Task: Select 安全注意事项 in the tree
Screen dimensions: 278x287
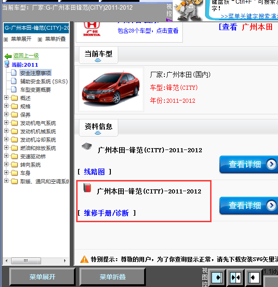Action: pos(36,73)
